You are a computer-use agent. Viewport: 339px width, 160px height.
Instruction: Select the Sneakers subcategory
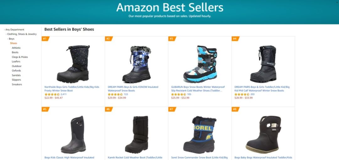pyautogui.click(x=17, y=84)
